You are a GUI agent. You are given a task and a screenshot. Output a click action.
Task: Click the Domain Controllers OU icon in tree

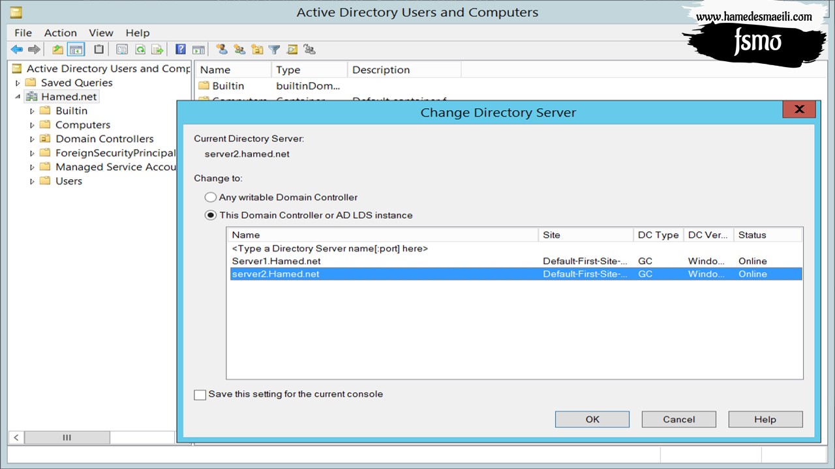(45, 139)
